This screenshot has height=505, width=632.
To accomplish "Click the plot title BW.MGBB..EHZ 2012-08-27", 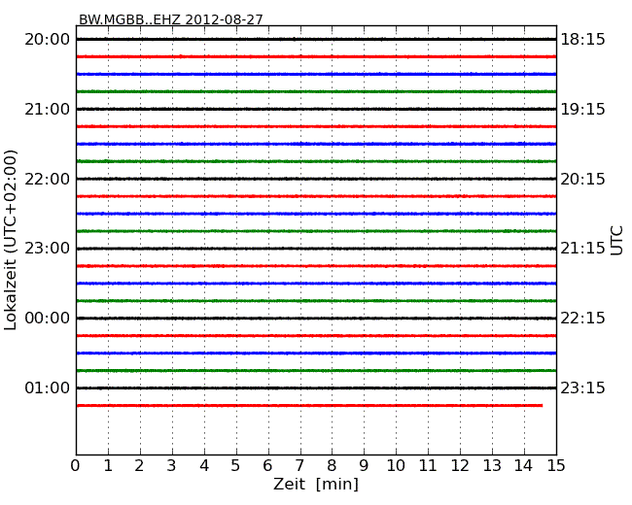I will [170, 19].
